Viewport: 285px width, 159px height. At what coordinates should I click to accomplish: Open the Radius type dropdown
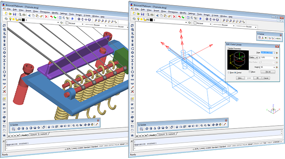tap(253, 57)
